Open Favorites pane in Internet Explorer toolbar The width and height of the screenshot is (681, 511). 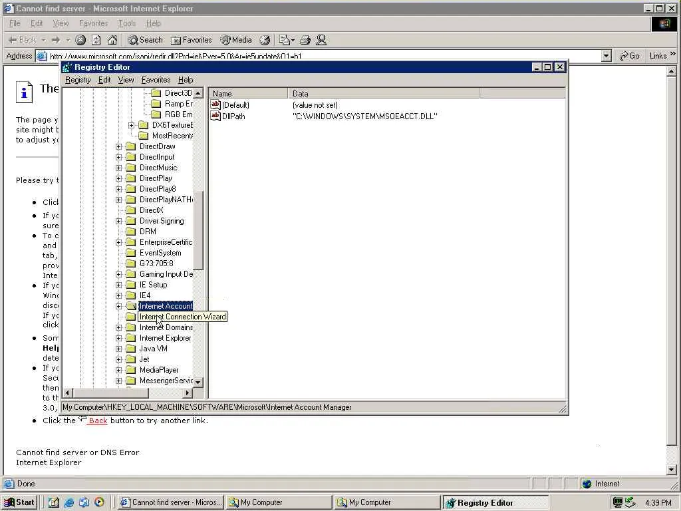[x=191, y=40]
